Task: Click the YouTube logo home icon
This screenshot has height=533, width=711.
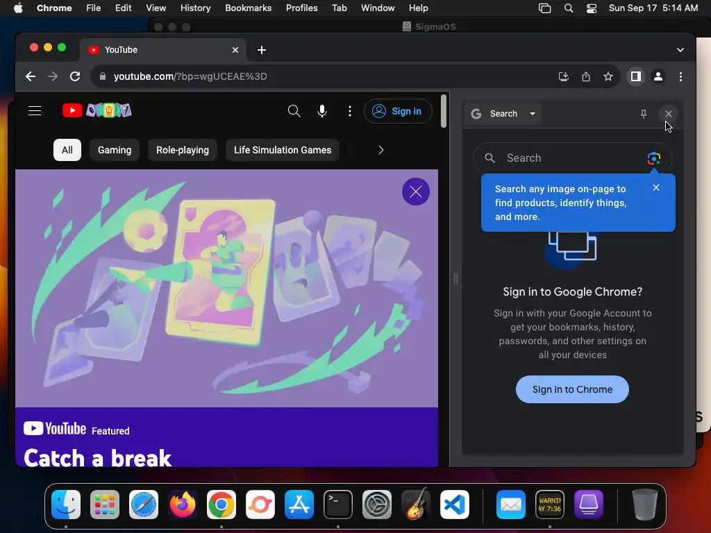Action: (x=97, y=110)
